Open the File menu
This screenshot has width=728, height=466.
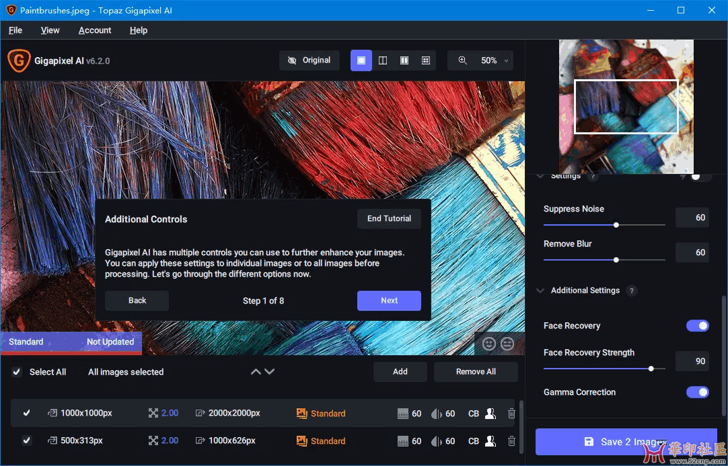click(x=15, y=30)
